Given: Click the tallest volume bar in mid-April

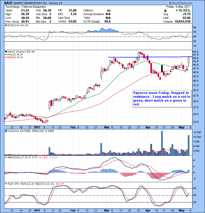Looking at the screenshot, I should click(x=162, y=143).
